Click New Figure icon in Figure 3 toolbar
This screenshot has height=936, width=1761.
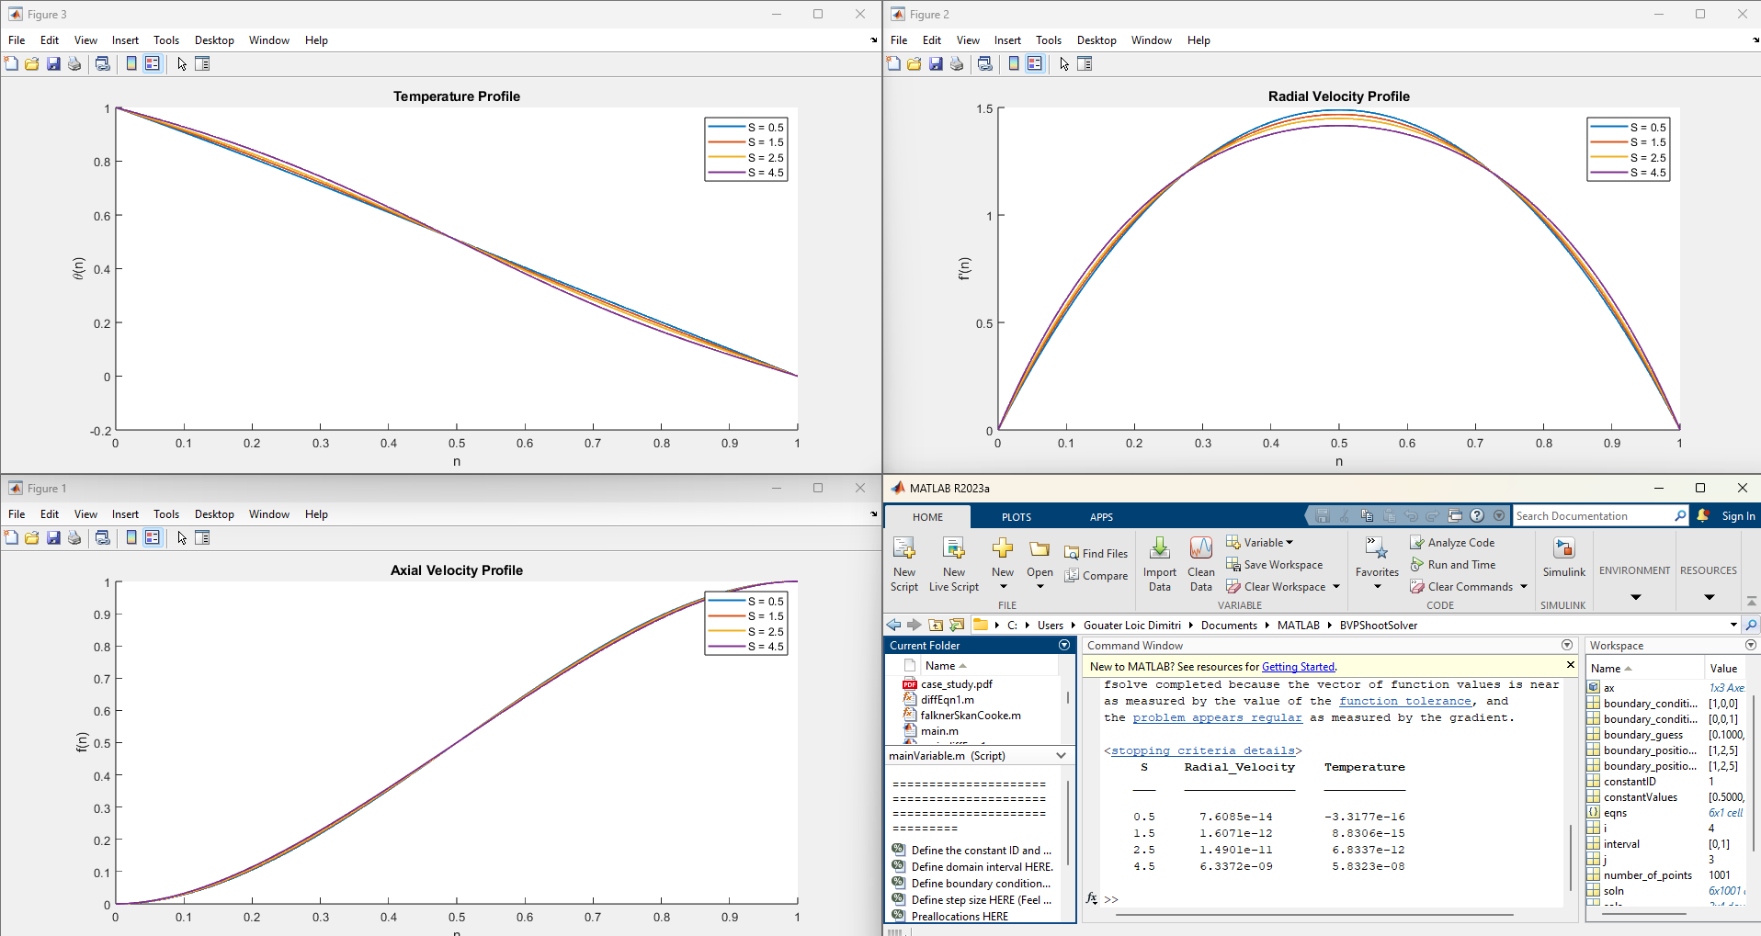point(11,63)
